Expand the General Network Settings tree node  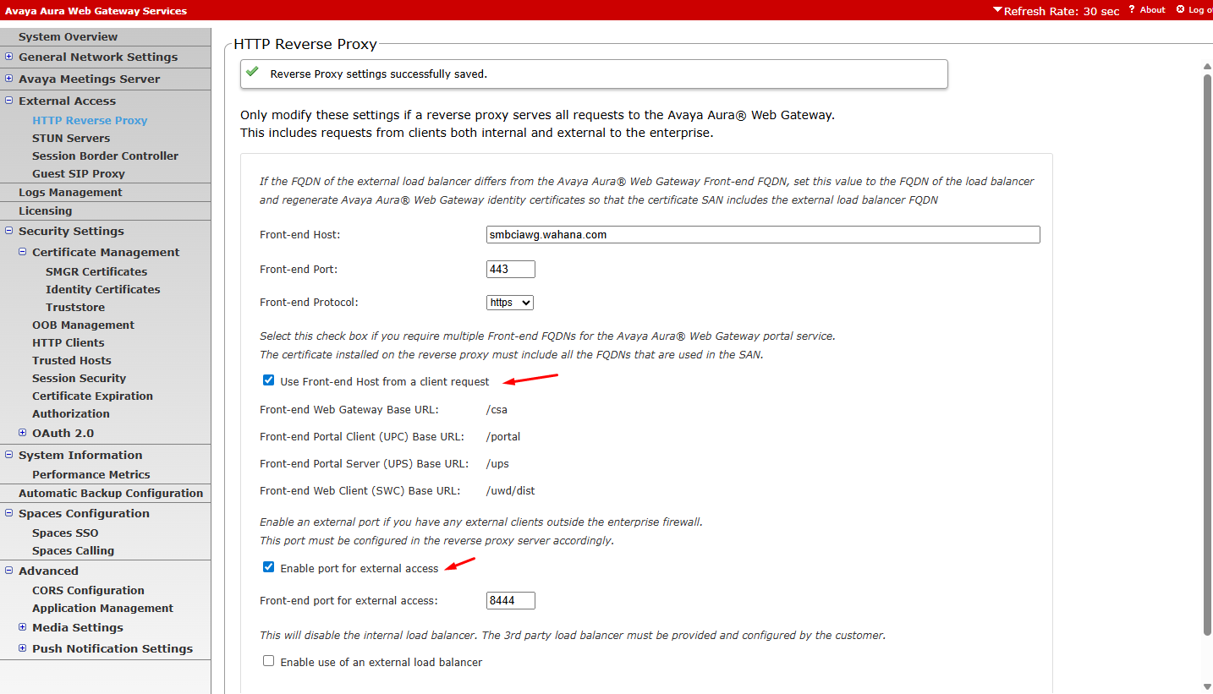[x=9, y=57]
